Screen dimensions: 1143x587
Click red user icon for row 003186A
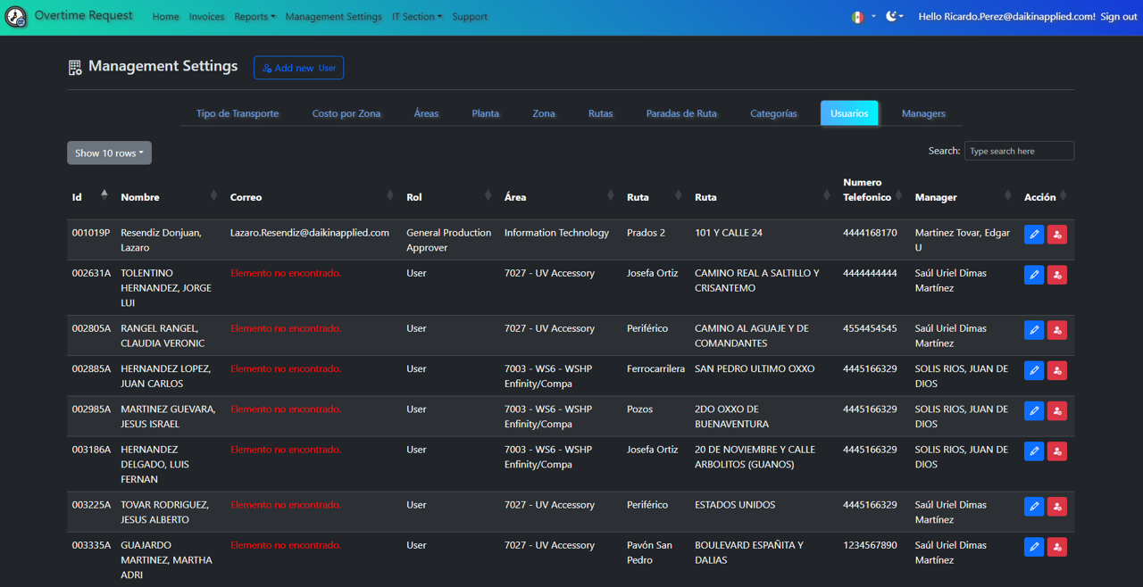point(1056,451)
